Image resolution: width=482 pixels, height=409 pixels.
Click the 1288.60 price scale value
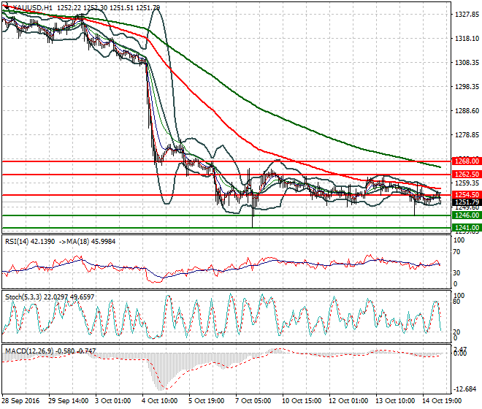coord(467,111)
